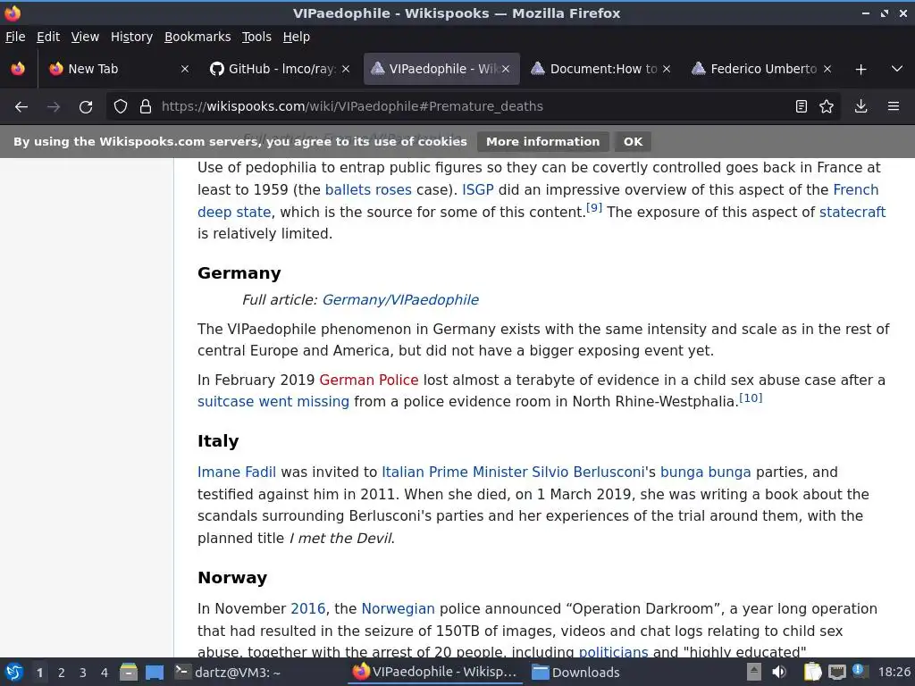Switch to workspace 1
Image resolution: width=915 pixels, height=686 pixels.
[39, 673]
